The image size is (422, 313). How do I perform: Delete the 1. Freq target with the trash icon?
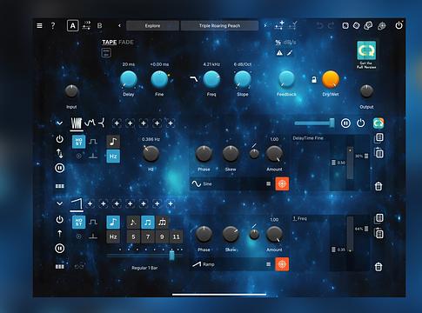point(378,267)
